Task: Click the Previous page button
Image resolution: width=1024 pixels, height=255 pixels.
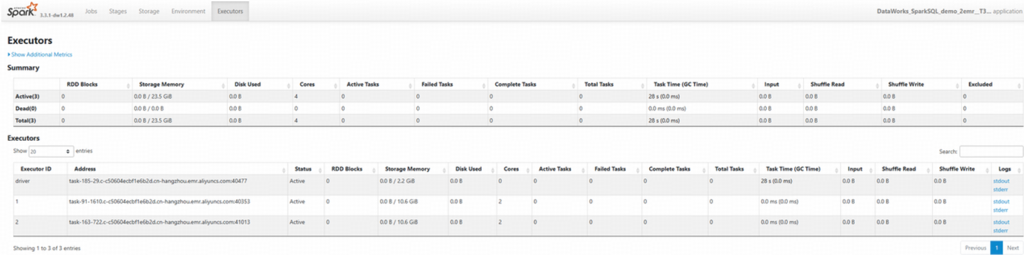Action: (x=975, y=248)
